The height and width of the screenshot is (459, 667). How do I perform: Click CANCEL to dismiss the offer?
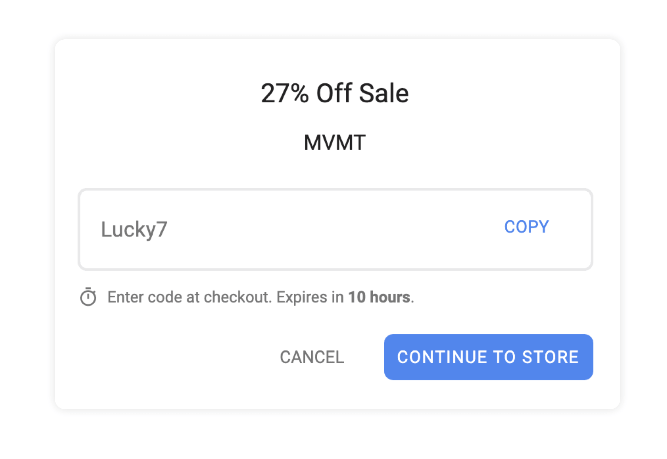click(312, 357)
